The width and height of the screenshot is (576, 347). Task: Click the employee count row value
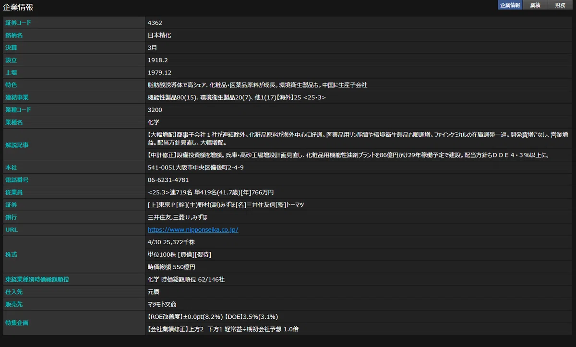point(211,192)
